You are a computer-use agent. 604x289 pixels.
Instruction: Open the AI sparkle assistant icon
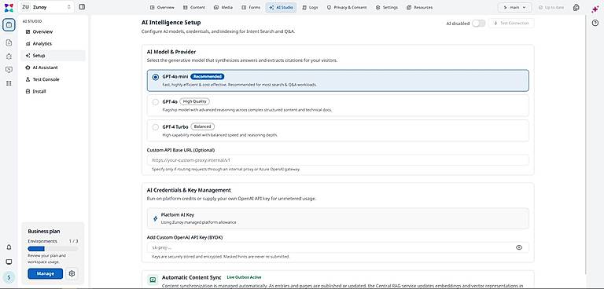[595, 9]
